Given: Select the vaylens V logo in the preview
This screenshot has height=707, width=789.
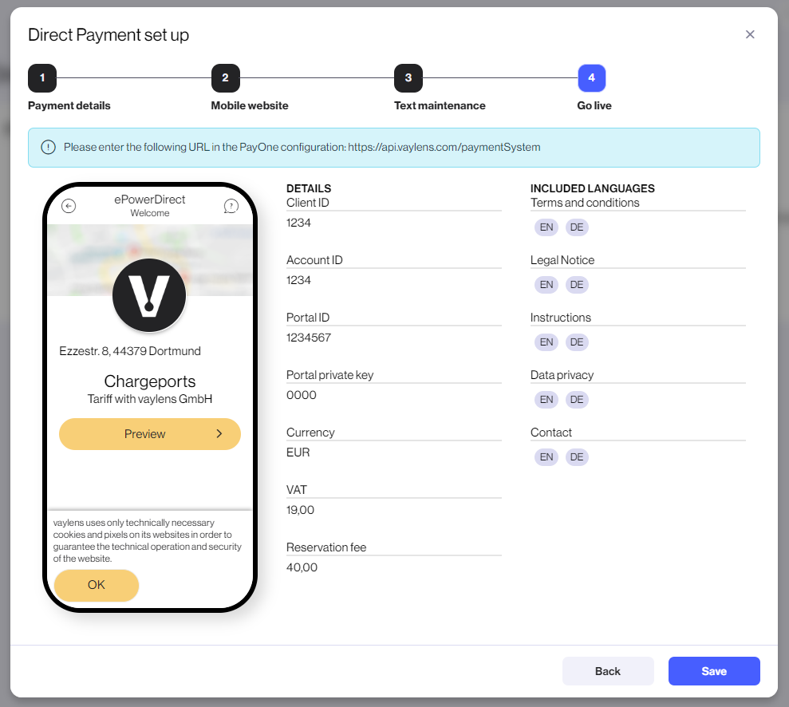Looking at the screenshot, I should click(x=149, y=294).
